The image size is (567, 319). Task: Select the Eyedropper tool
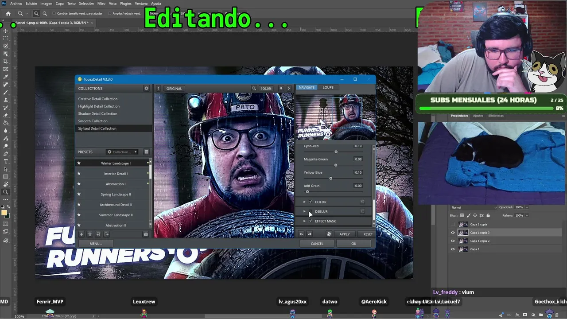[6, 77]
